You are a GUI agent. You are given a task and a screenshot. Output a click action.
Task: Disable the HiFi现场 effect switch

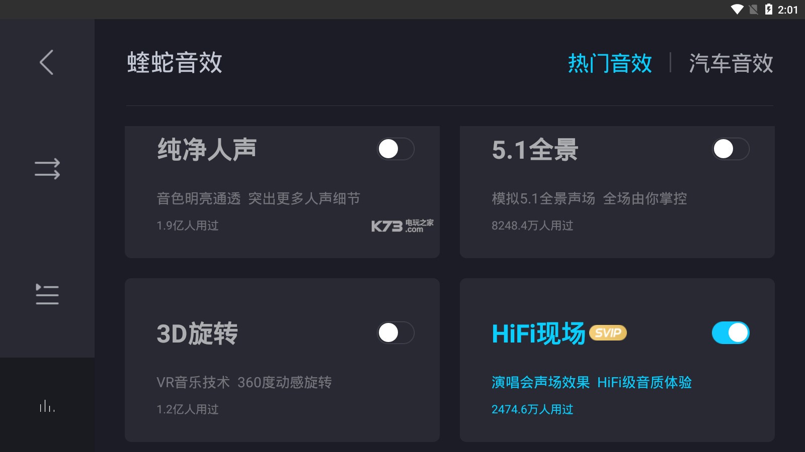point(731,332)
